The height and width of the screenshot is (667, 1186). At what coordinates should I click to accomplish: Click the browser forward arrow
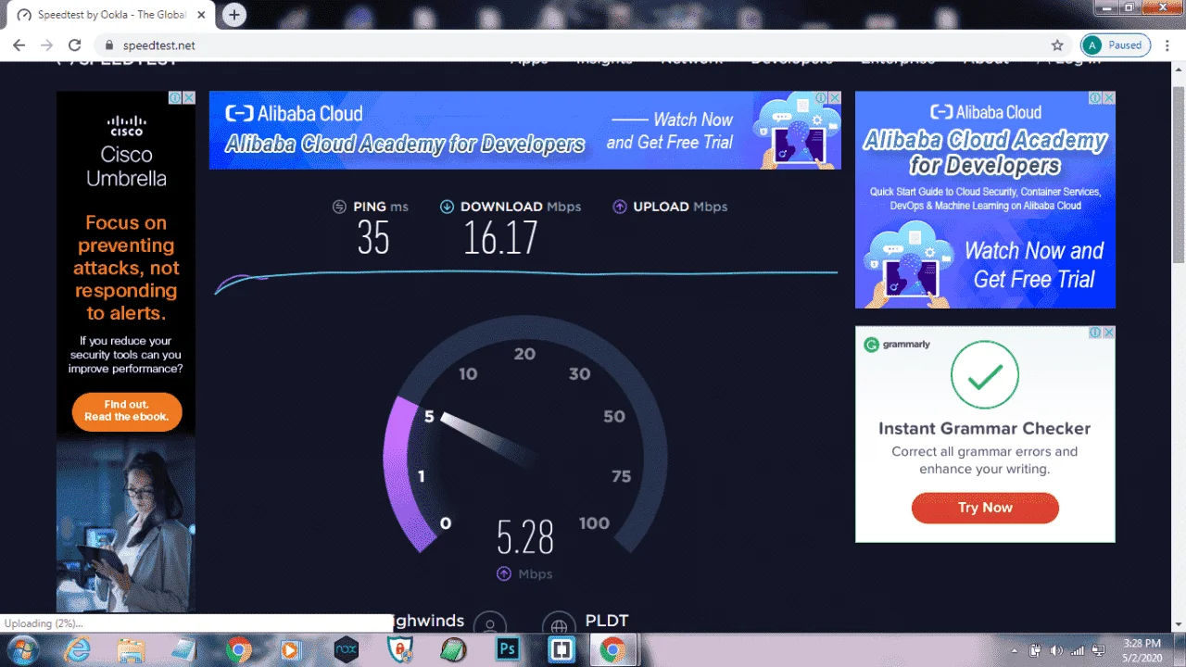click(46, 44)
